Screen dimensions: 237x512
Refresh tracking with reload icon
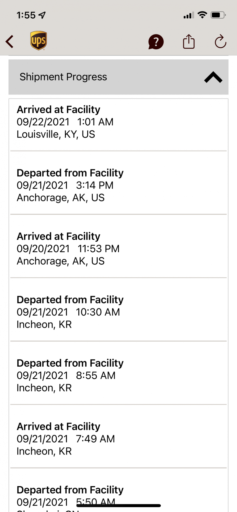tap(220, 41)
